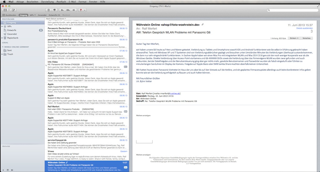Click Details ausblenden link

click(304, 28)
